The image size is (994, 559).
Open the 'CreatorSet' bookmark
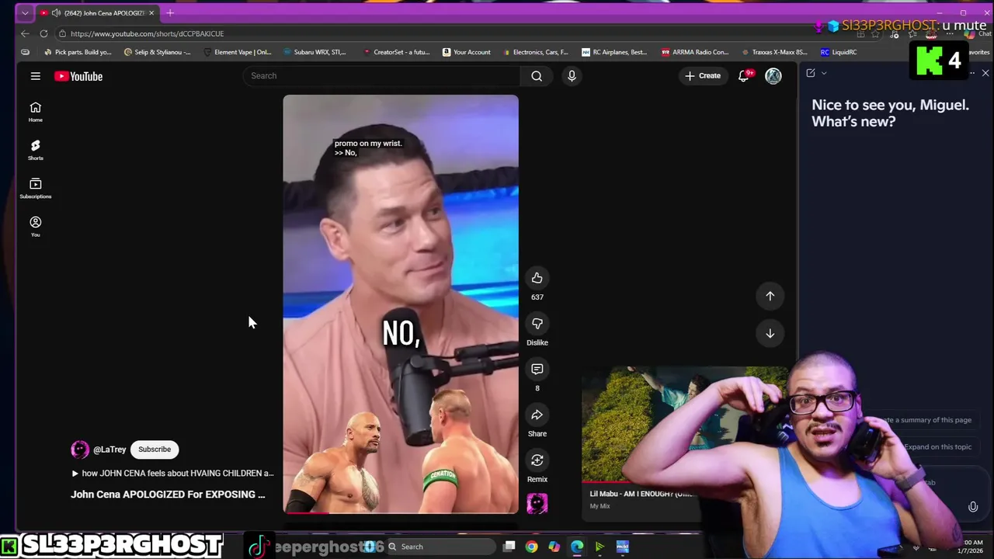[396, 52]
